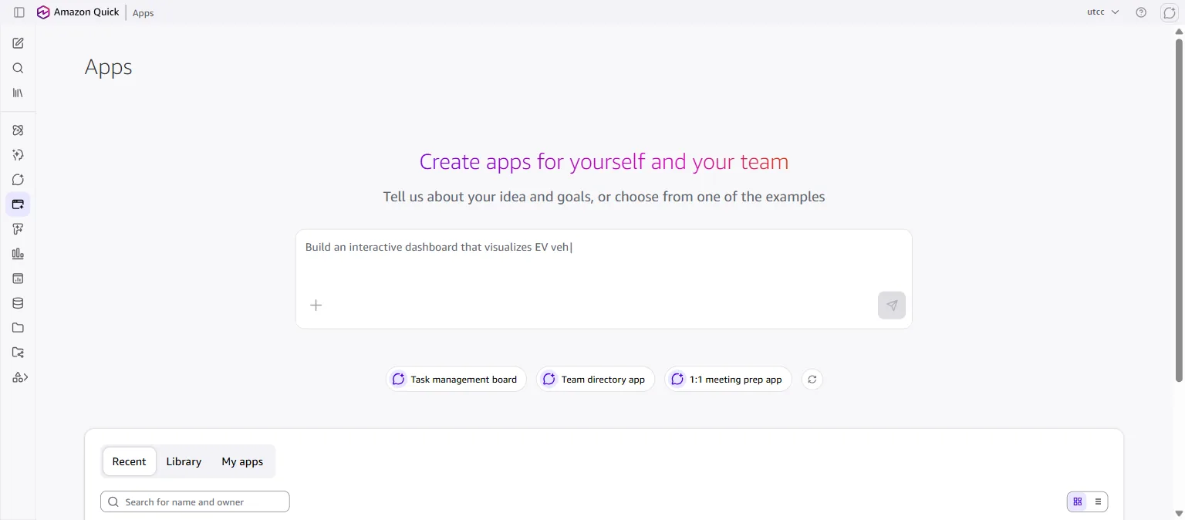Click the scrollbar down arrow

click(1179, 513)
